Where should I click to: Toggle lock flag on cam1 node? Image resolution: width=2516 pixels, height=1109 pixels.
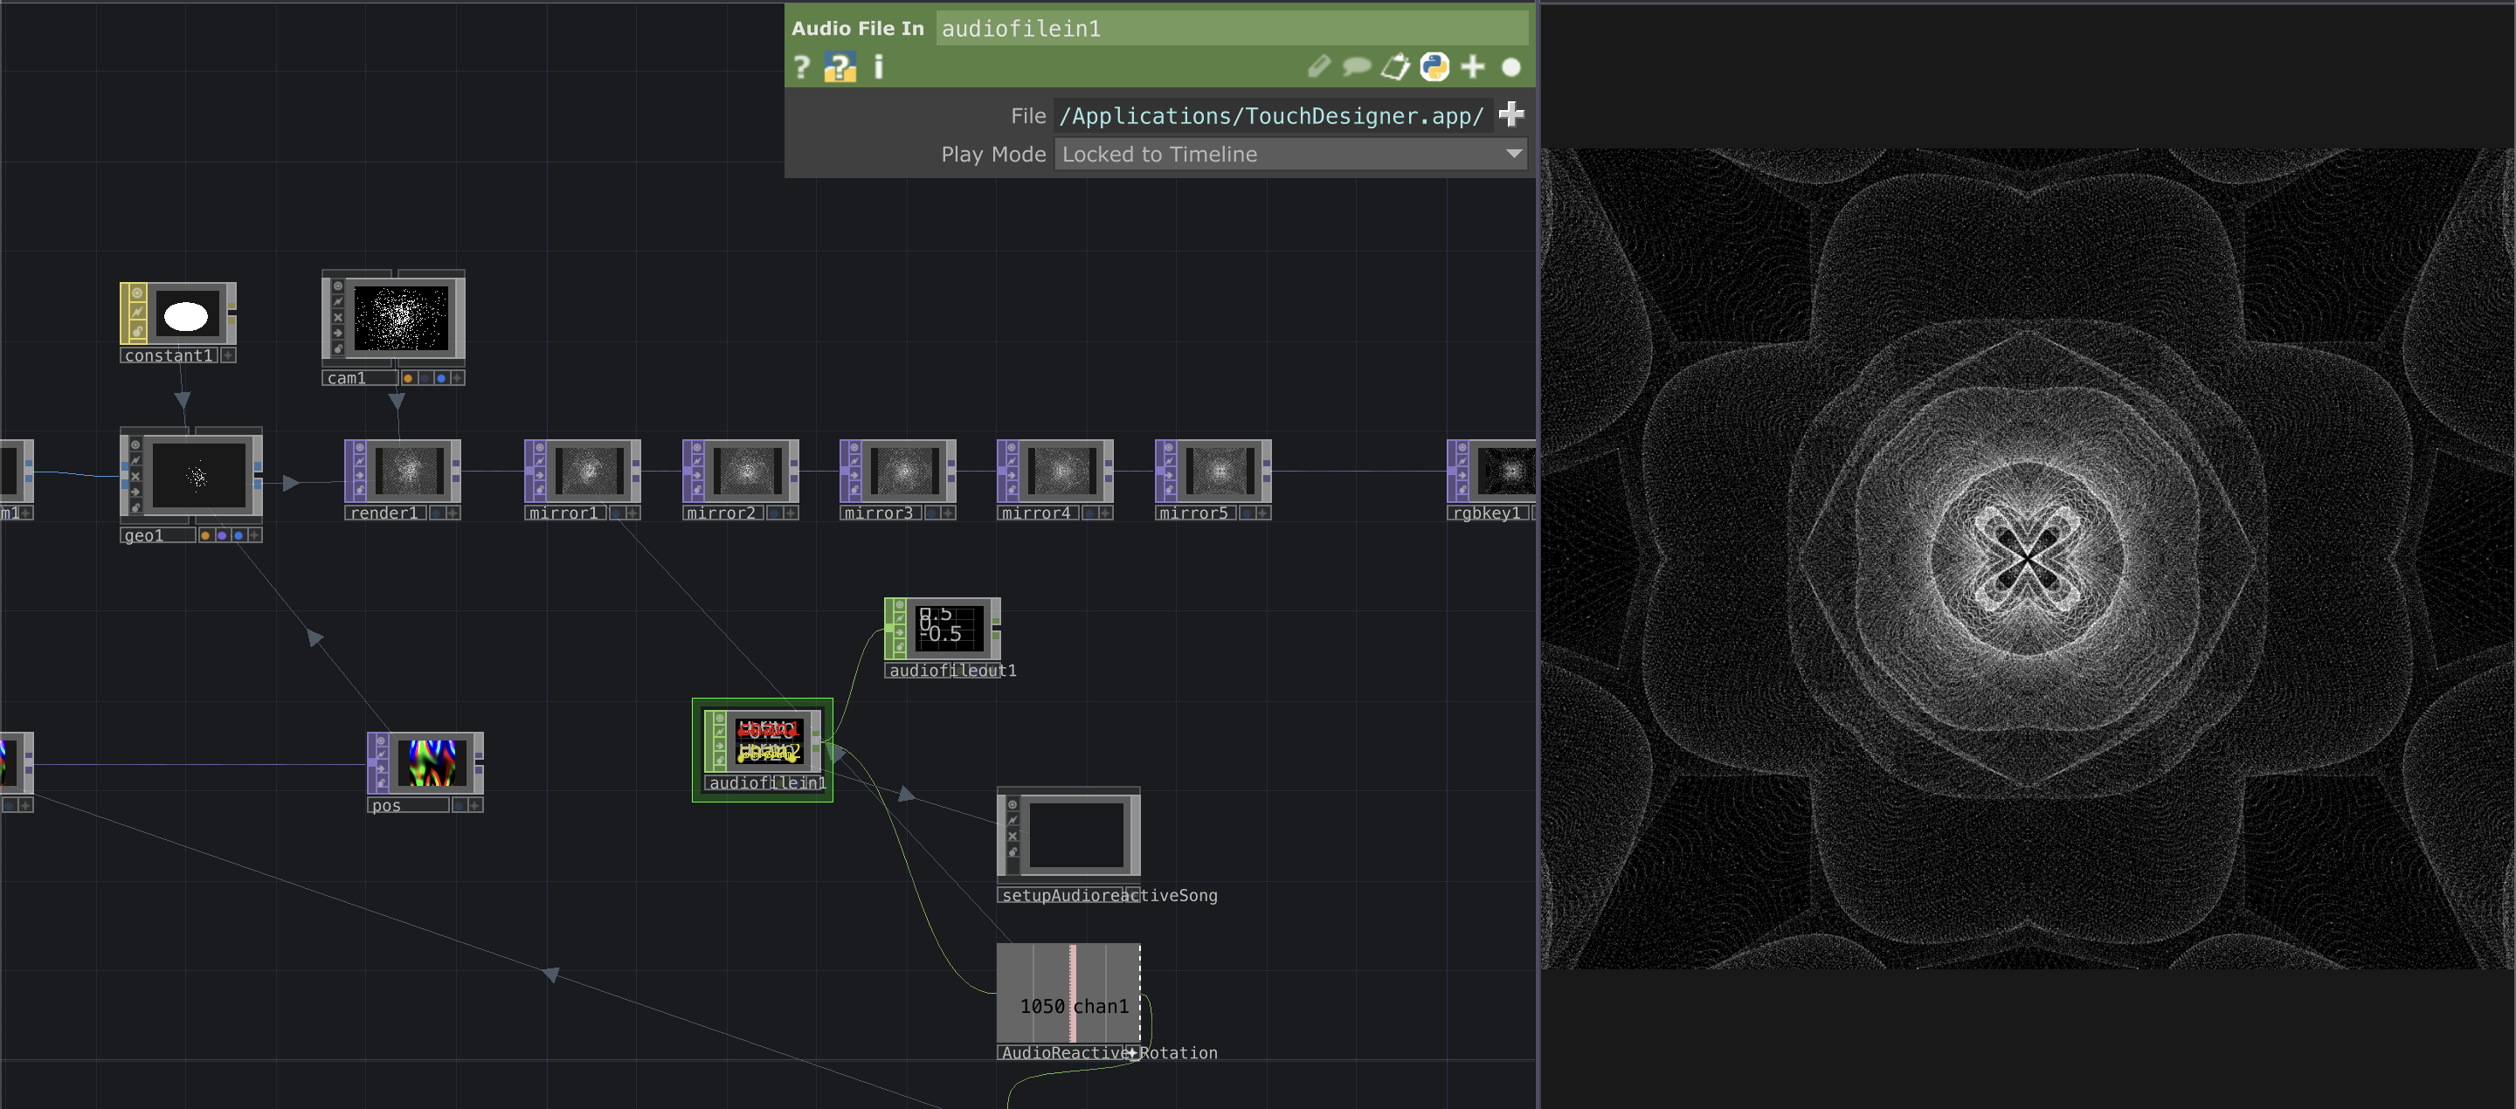pyautogui.click(x=338, y=348)
